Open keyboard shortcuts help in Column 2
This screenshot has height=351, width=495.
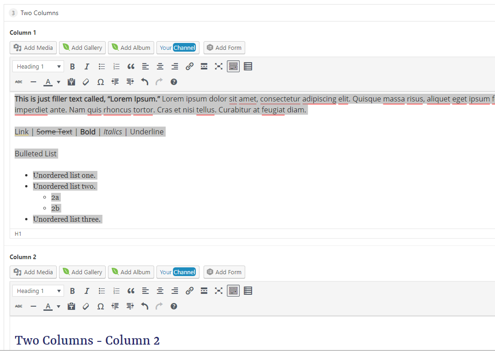pos(174,307)
